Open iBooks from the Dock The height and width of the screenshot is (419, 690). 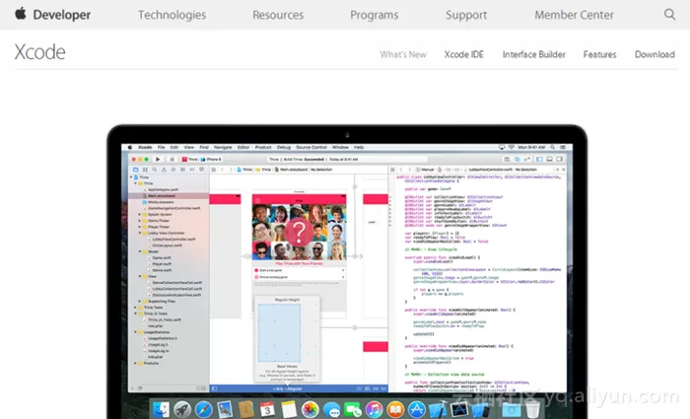click(395, 409)
